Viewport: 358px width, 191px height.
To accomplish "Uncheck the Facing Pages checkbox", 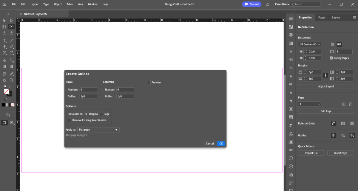I will click(331, 58).
